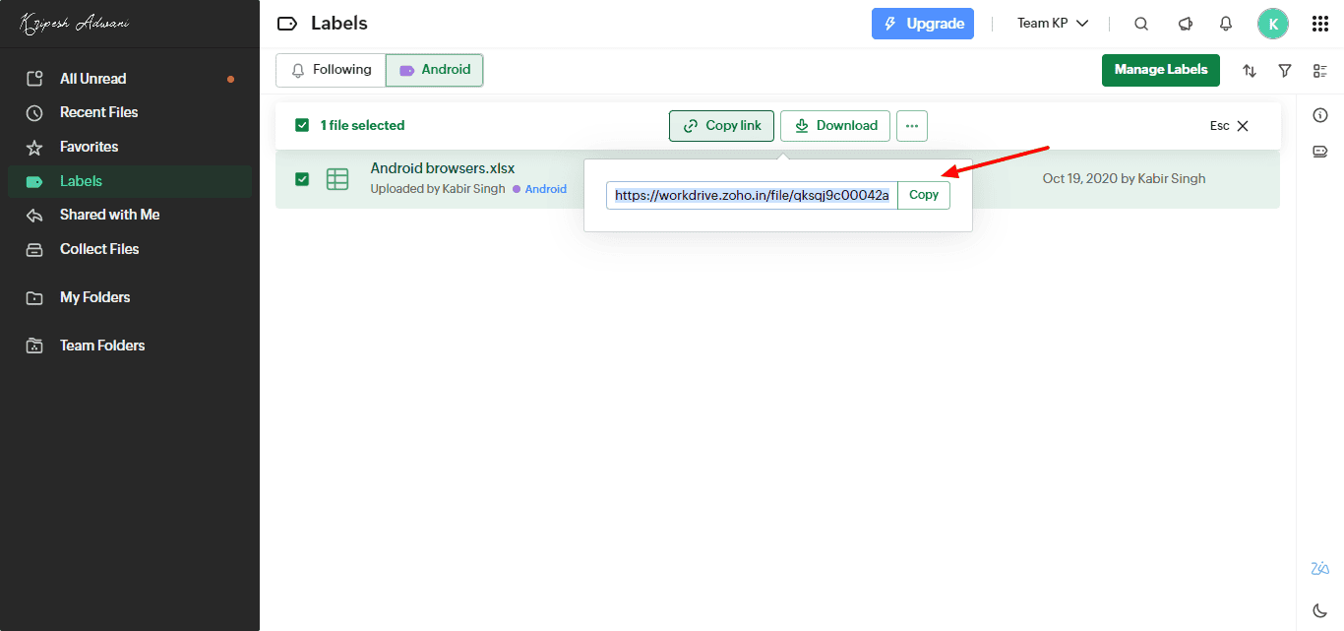Click the share link URL field
Viewport: 1344px width, 631px height.
point(752,195)
